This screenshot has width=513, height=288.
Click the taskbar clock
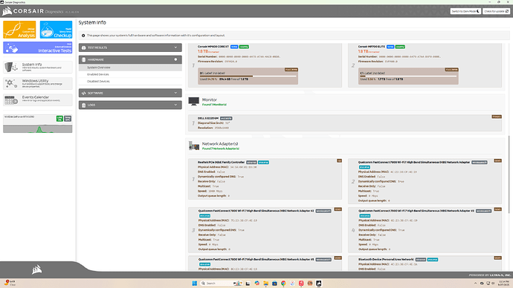coord(504,283)
